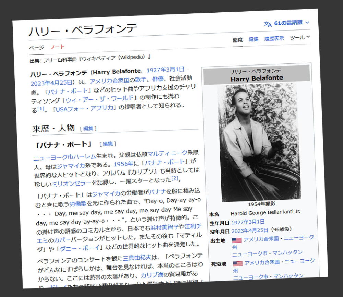Image resolution: width=343 pixels, height=297 pixels.
Task: Click the 1954年撮影 photo caption
Action: [261, 204]
